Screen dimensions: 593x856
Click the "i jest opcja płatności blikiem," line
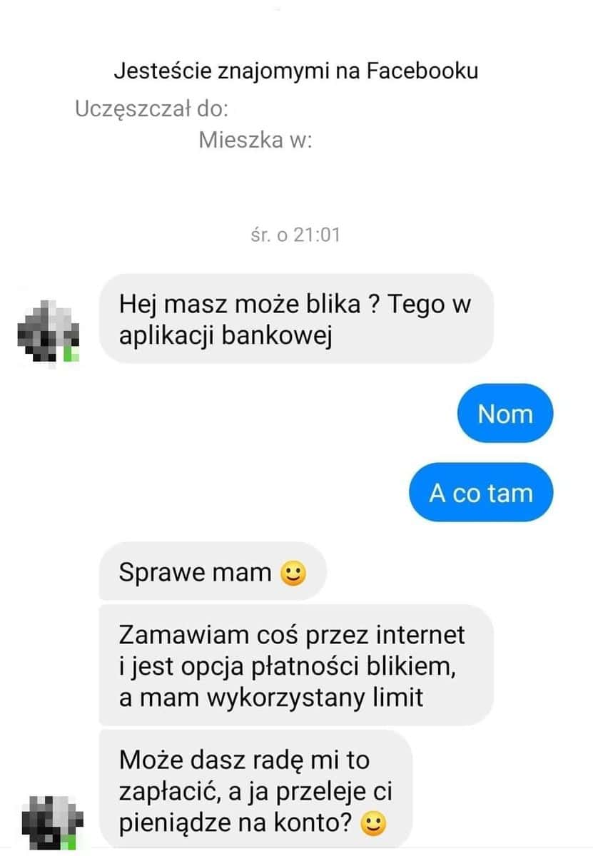click(287, 666)
